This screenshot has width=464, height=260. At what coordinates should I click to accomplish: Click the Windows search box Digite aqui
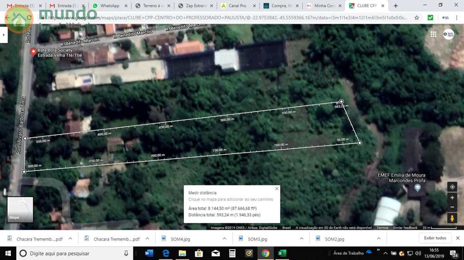click(75, 253)
